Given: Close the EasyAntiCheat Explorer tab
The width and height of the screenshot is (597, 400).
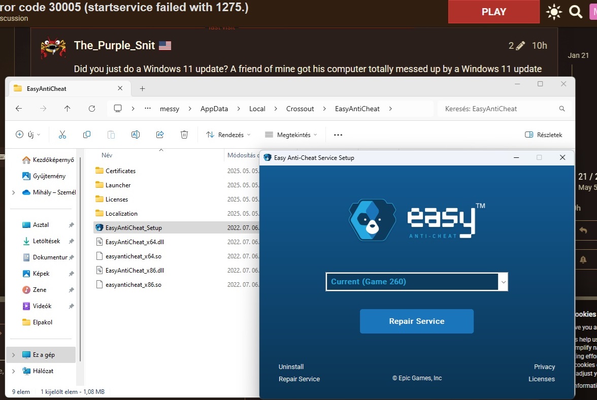Looking at the screenshot, I should [x=120, y=88].
